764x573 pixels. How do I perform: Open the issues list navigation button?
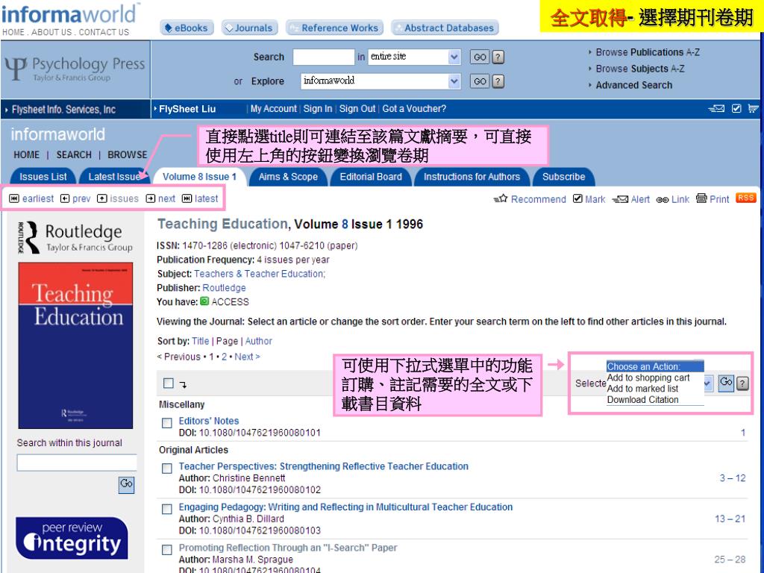pos(118,198)
